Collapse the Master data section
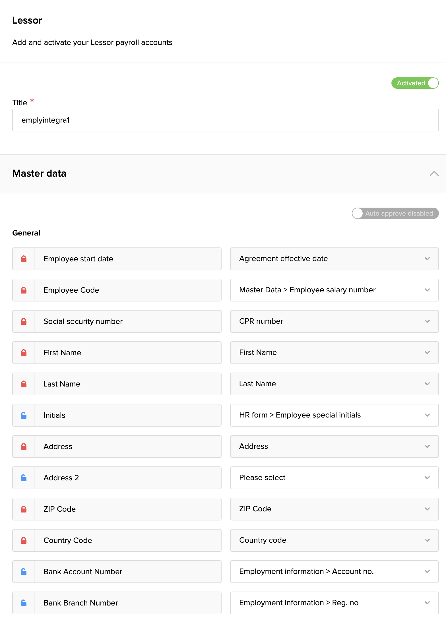The height and width of the screenshot is (620, 446). click(434, 173)
